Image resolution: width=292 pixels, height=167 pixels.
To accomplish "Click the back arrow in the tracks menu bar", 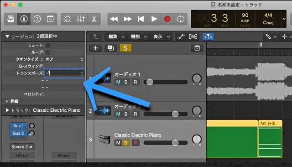I will pos(95,37).
